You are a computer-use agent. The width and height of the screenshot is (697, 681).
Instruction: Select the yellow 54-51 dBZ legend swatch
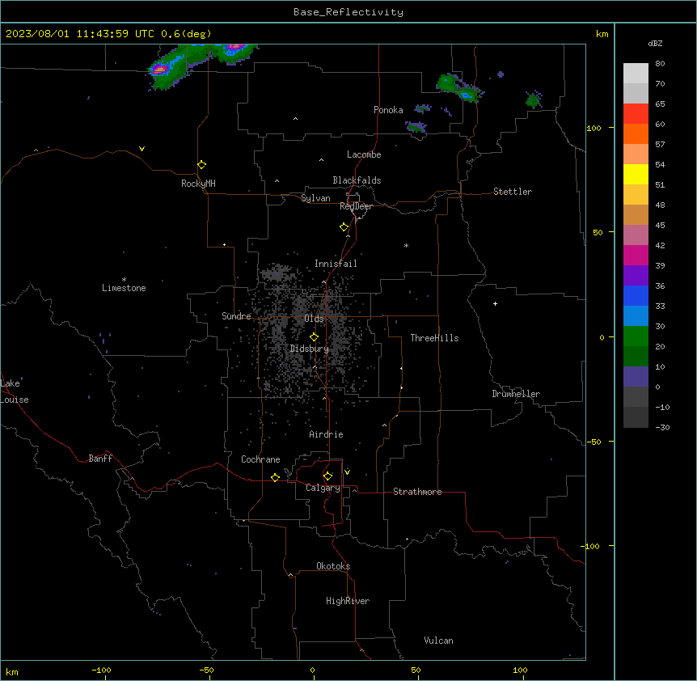tap(636, 174)
